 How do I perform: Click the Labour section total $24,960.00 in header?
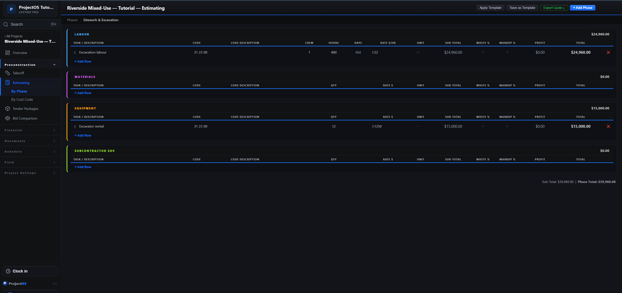point(600,34)
